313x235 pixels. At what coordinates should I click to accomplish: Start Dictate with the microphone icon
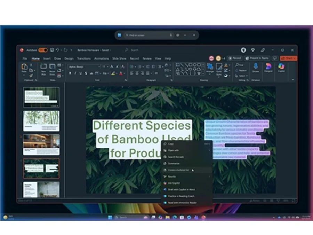point(256,68)
